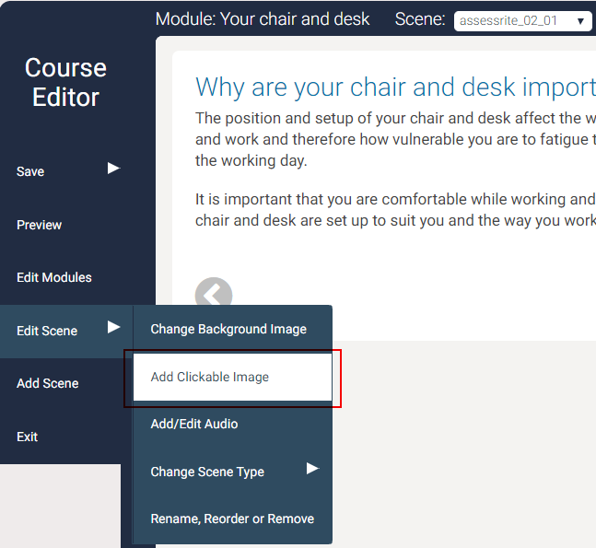The width and height of the screenshot is (596, 548).
Task: Click the arrow next to Change Scene Type
Action: 312,469
